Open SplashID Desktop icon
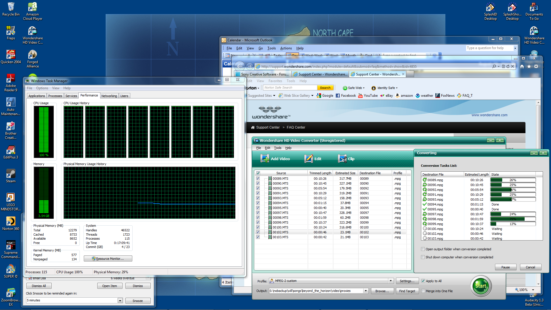Viewport: 551px width, 310px height. coord(490,11)
